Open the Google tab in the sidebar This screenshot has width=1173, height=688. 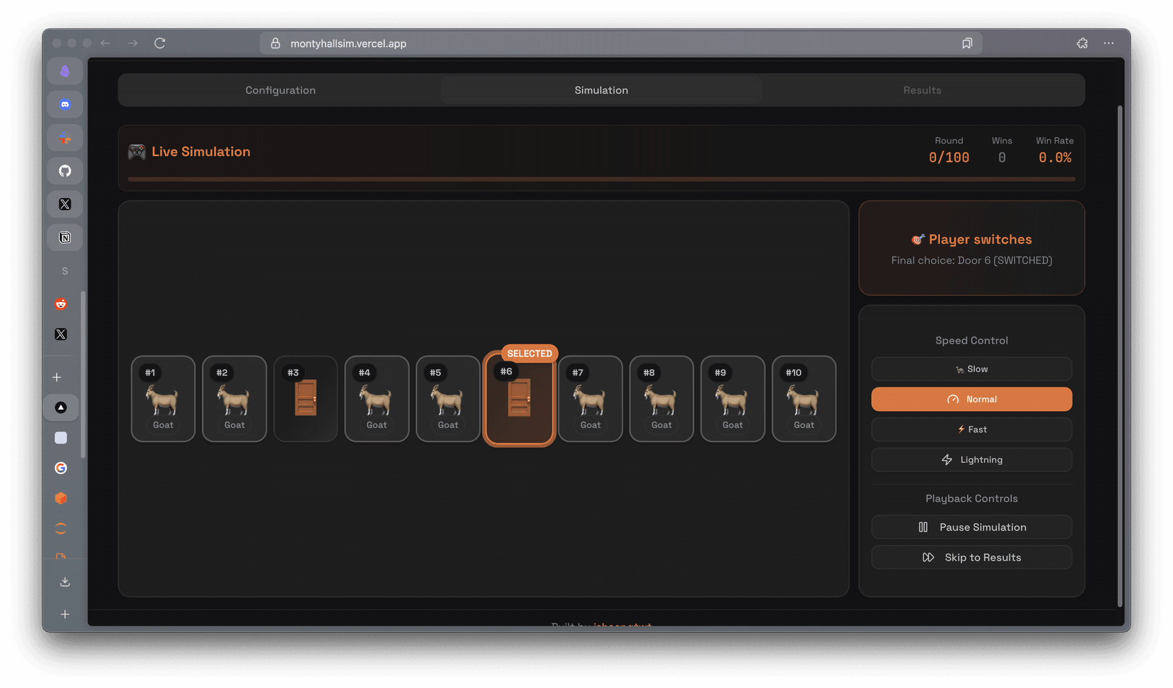coord(60,468)
